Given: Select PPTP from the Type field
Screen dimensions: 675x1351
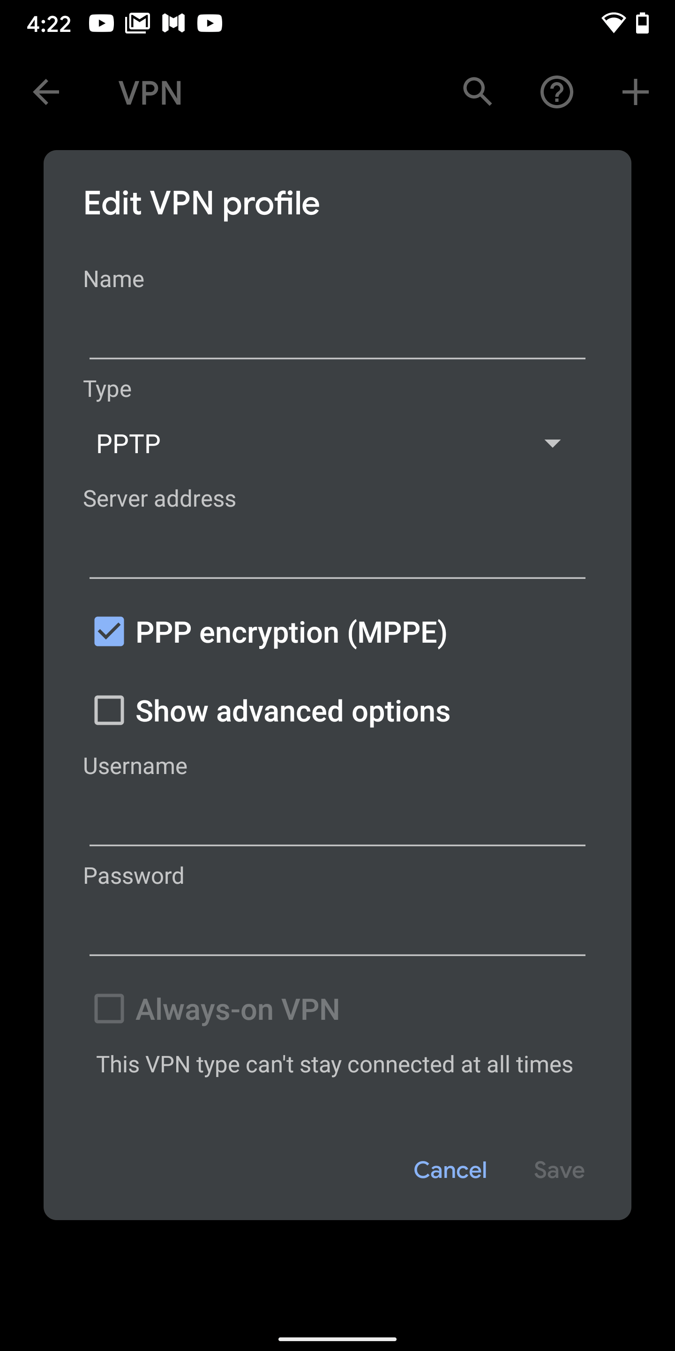Looking at the screenshot, I should pos(128,443).
